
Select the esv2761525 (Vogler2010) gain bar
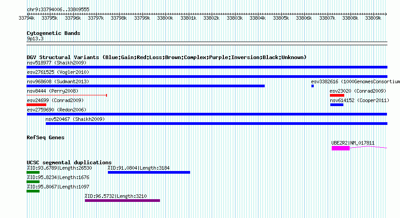[x=207, y=77]
